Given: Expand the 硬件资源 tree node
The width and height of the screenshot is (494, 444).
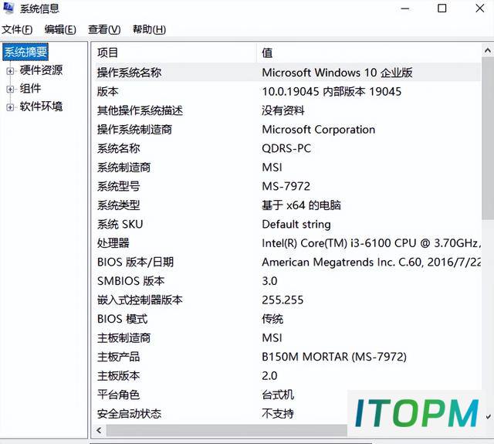Looking at the screenshot, I should [x=10, y=71].
